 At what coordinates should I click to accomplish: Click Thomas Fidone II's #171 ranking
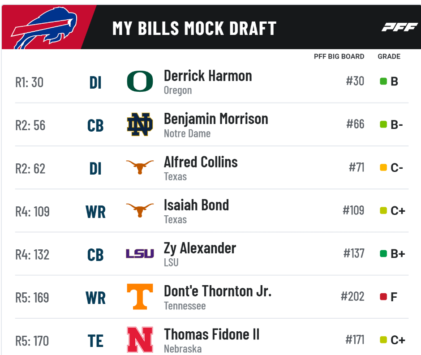click(355, 340)
